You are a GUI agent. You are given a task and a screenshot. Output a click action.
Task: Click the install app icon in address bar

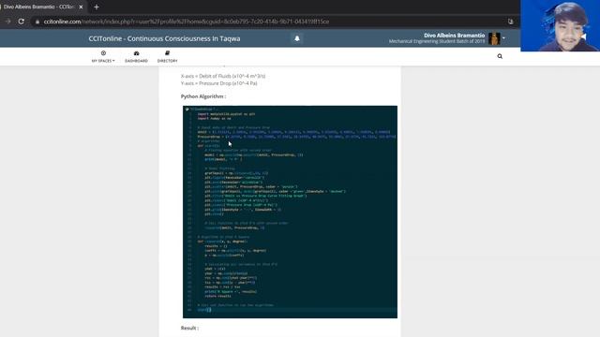coord(510,22)
